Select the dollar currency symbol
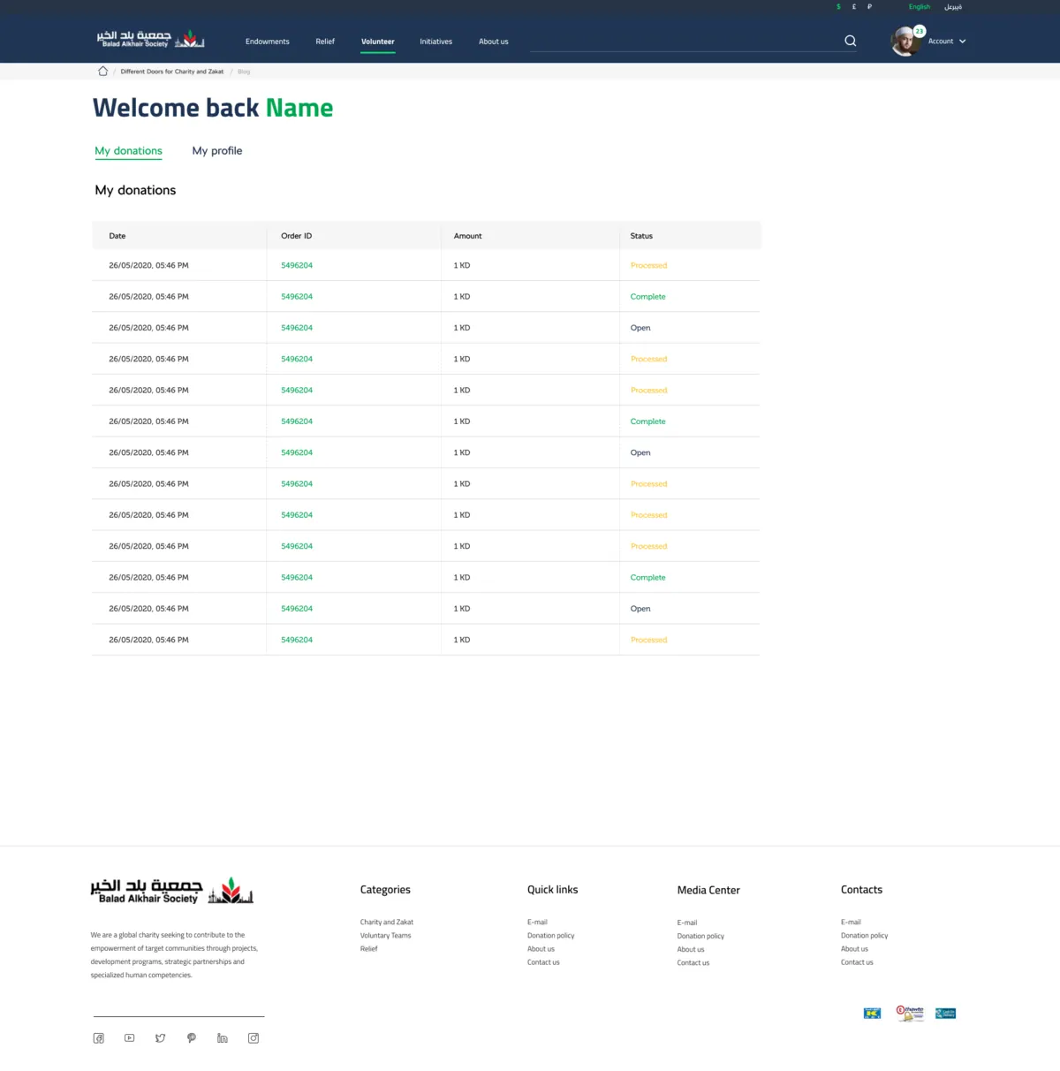 pos(838,7)
